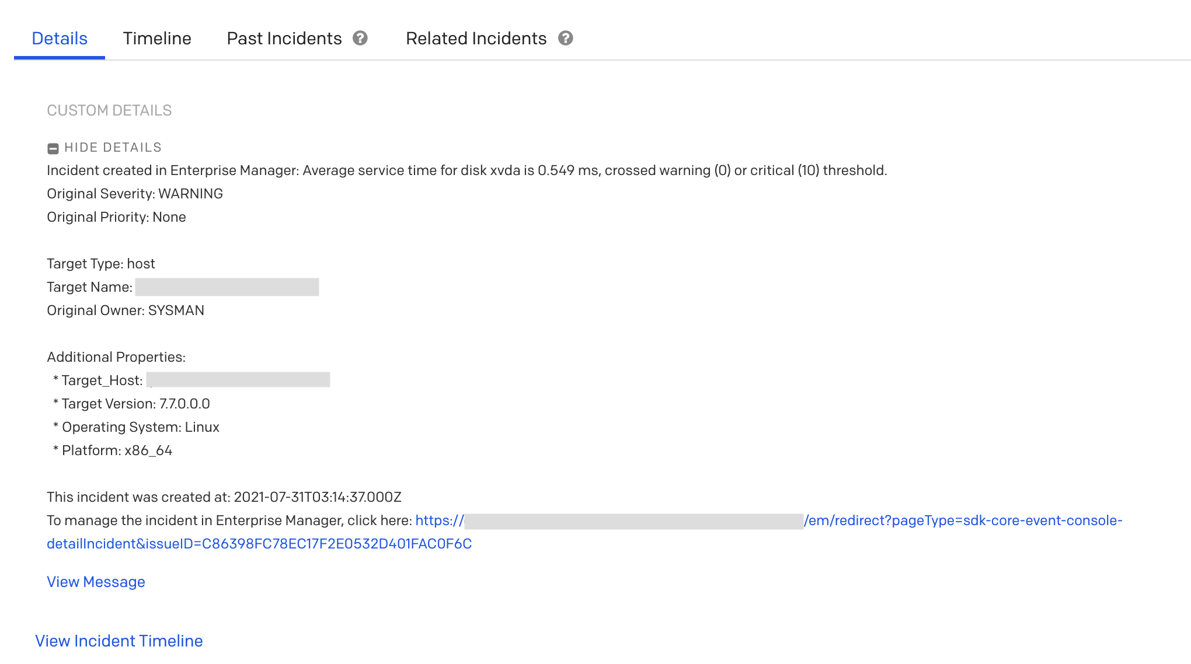Click the redacted Target_Host value
Viewport: 1191px width, 664px height.
point(238,380)
